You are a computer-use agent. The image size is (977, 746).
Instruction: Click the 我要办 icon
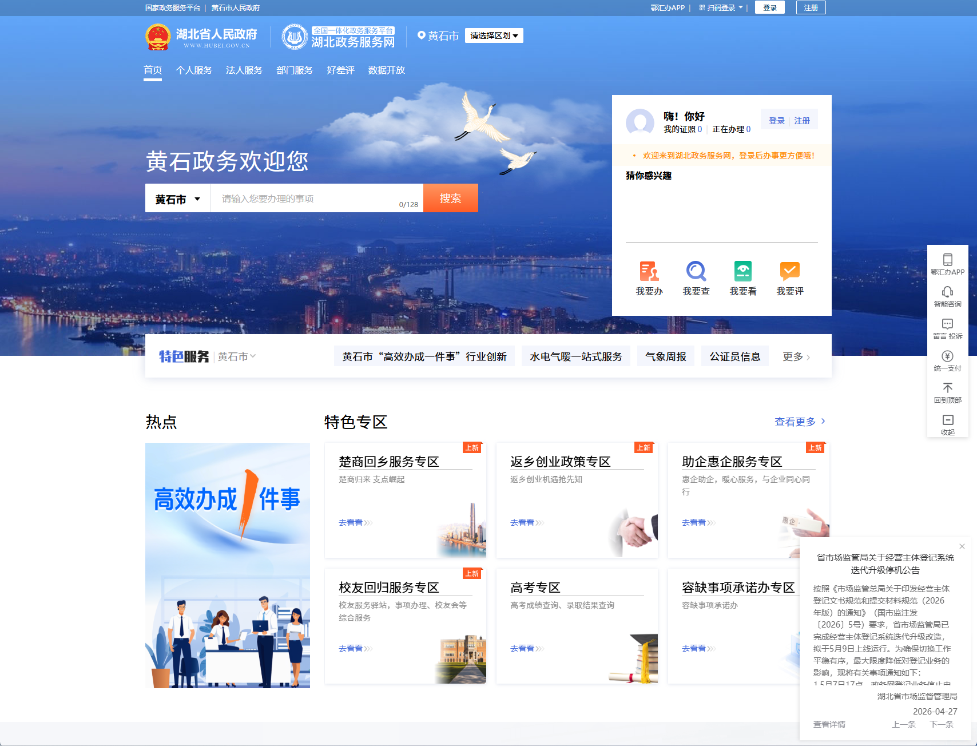click(649, 271)
